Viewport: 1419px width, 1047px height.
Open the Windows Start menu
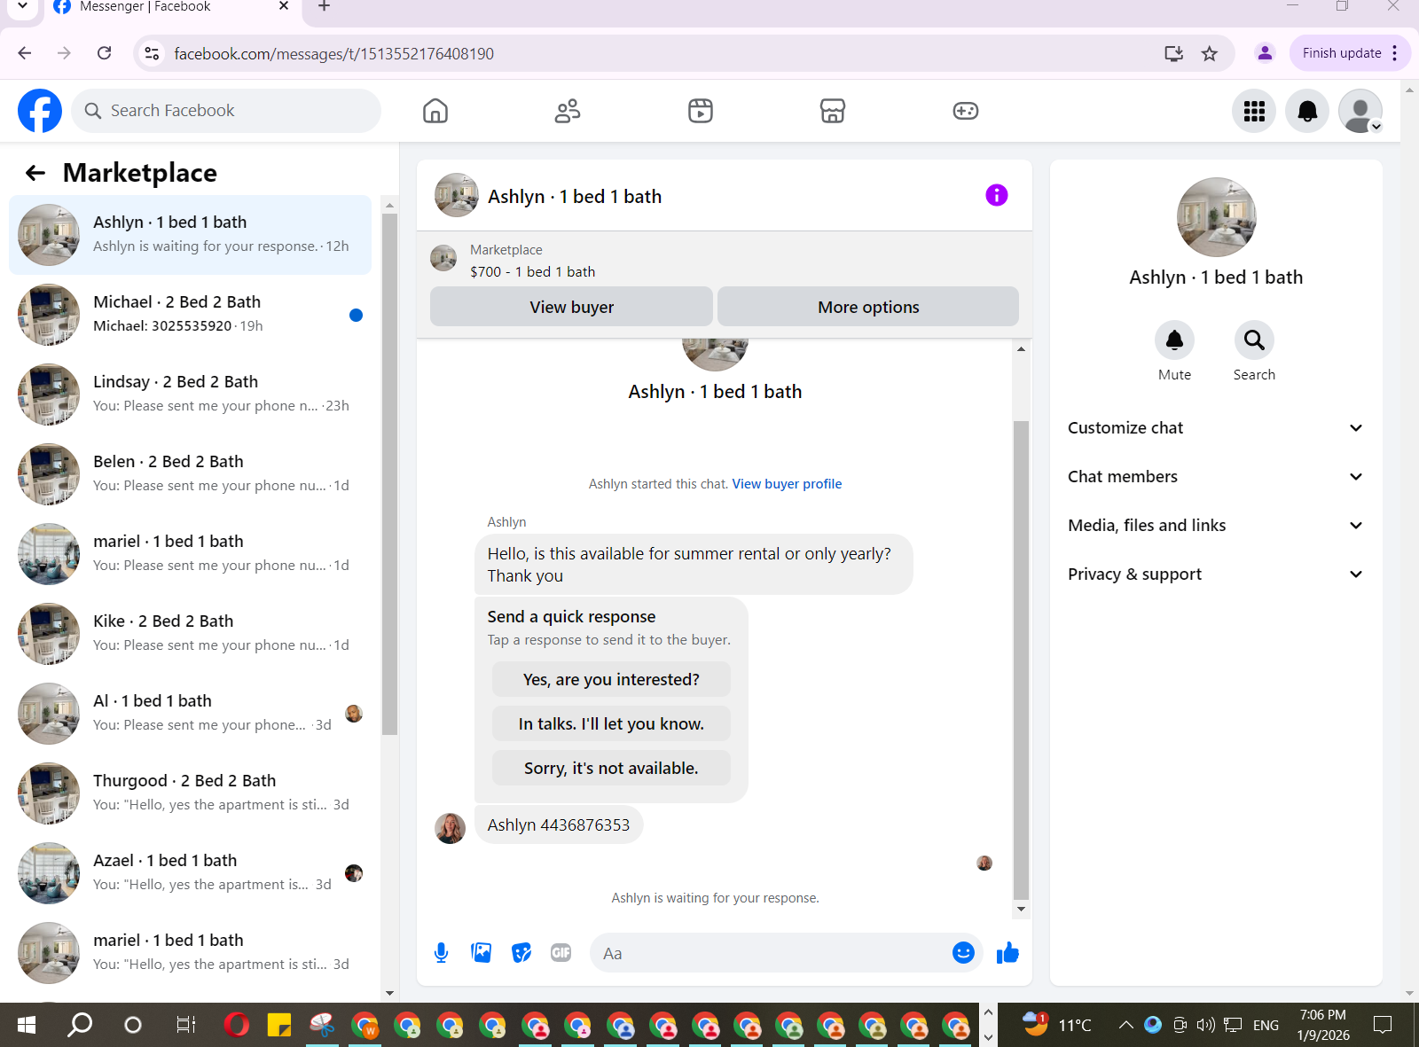click(27, 1025)
